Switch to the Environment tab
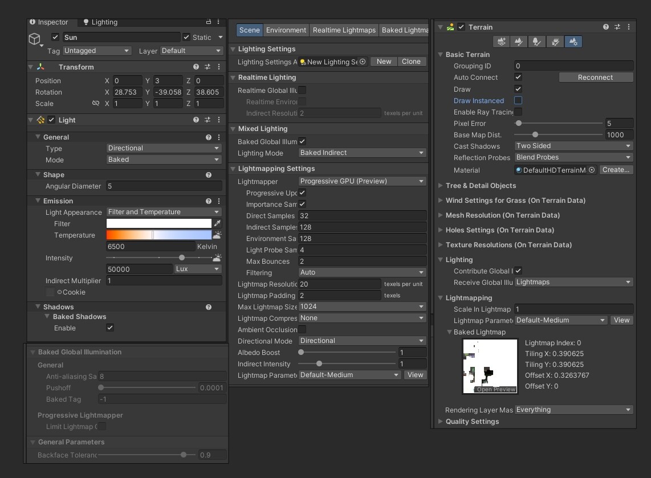 tap(286, 30)
